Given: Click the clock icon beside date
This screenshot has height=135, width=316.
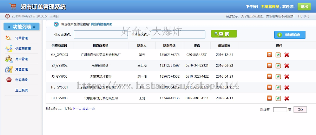Looking at the screenshot, I should pyautogui.click(x=7, y=16).
